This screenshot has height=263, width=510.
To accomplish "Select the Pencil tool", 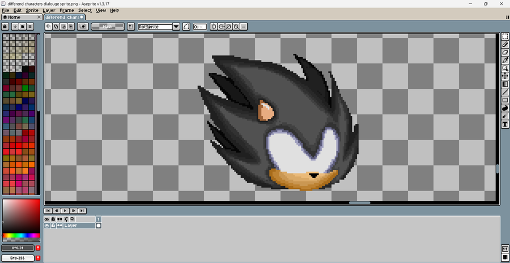I will (505, 44).
